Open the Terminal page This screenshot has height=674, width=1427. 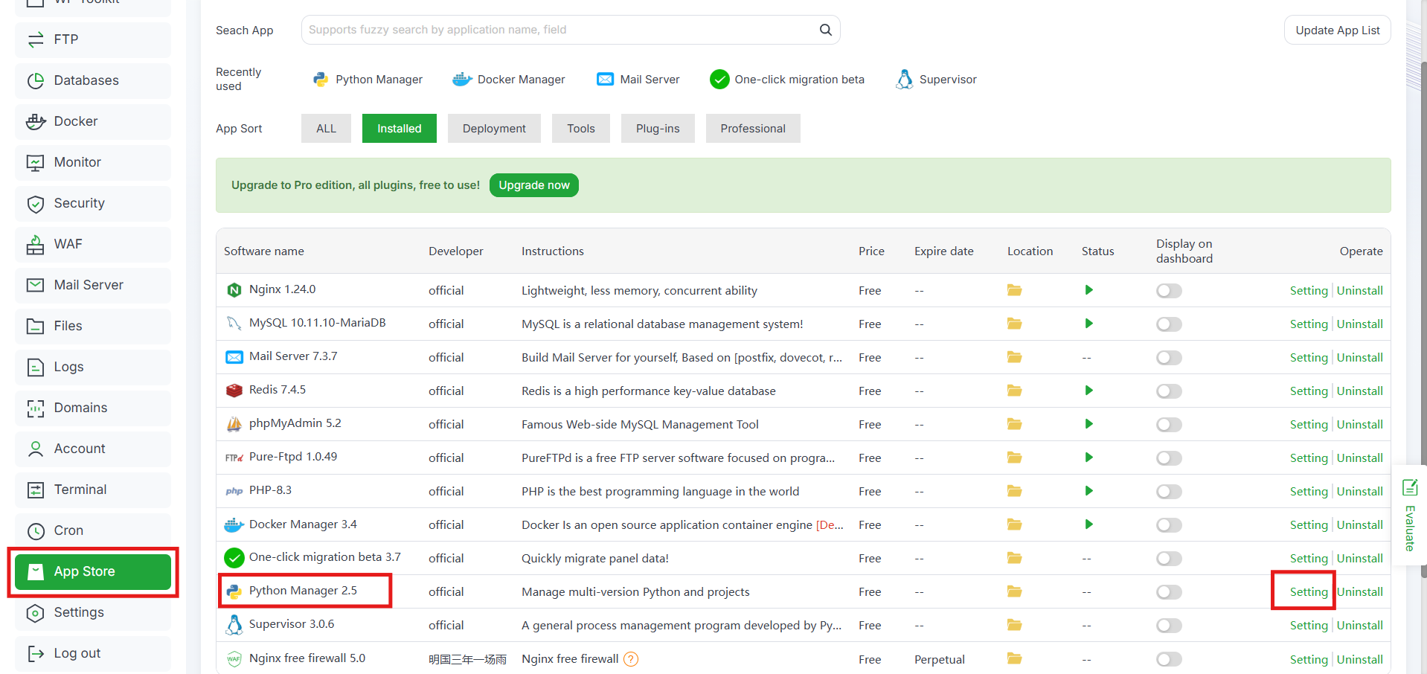[93, 490]
